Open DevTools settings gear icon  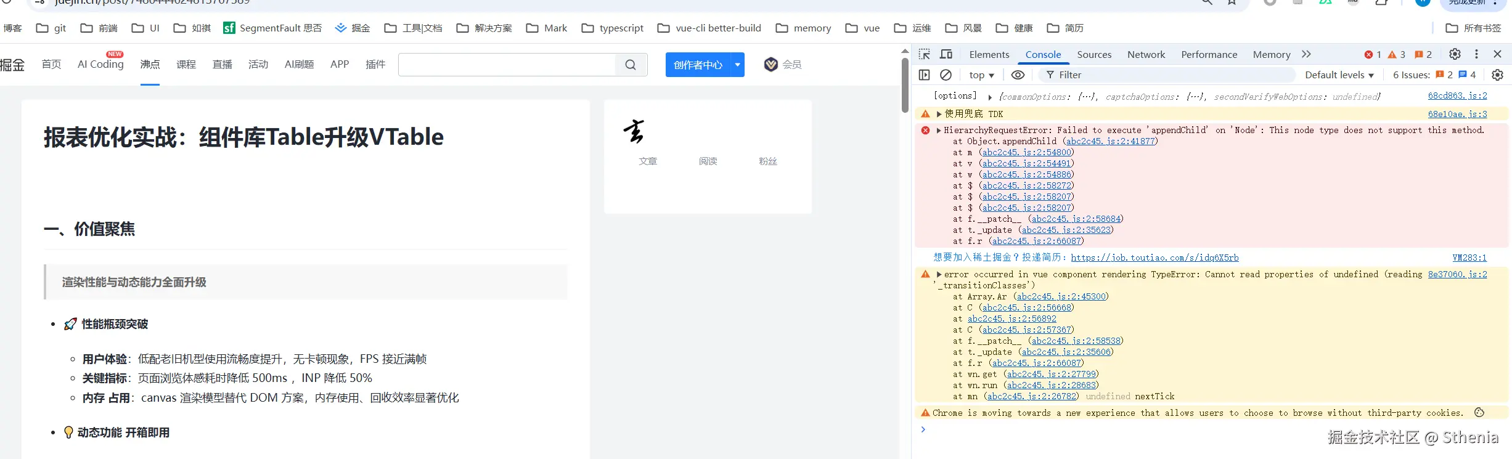[1455, 54]
